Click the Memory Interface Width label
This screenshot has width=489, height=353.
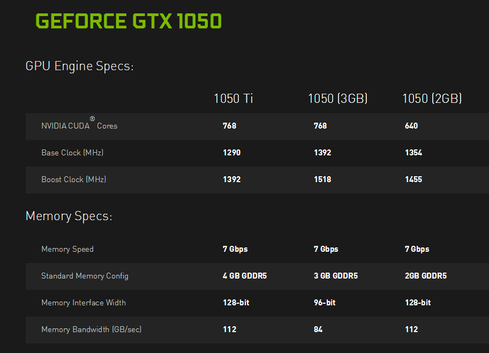tap(84, 303)
